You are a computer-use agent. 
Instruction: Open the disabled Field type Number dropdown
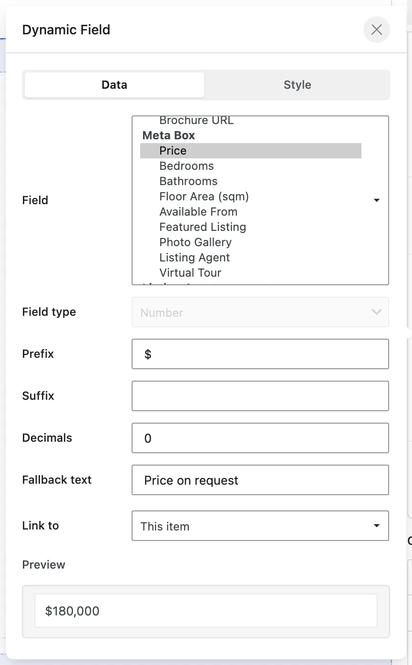(260, 312)
